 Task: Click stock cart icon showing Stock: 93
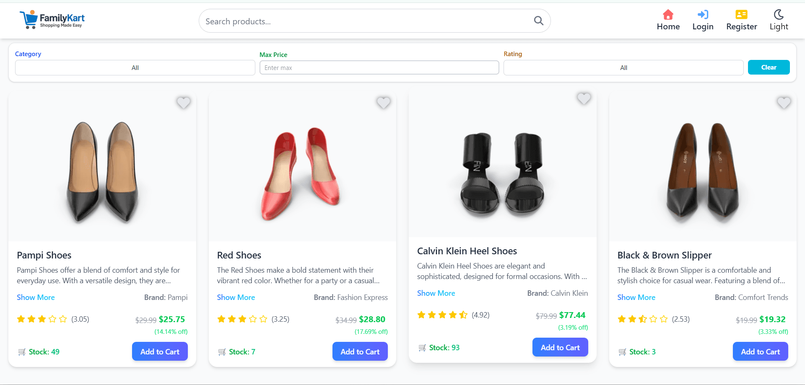[422, 348]
